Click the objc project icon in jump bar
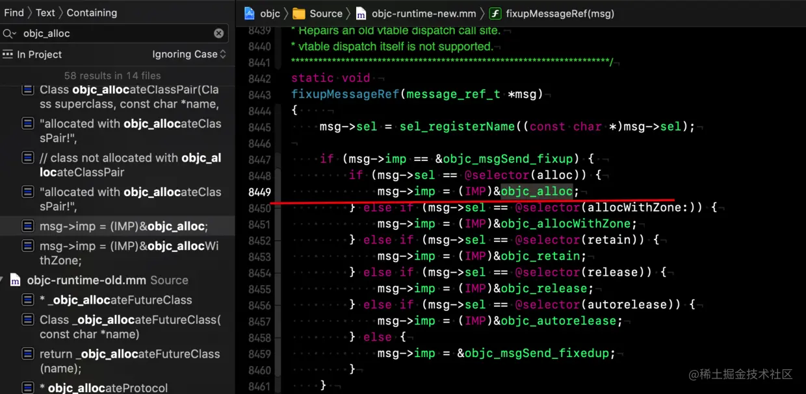 coord(250,13)
